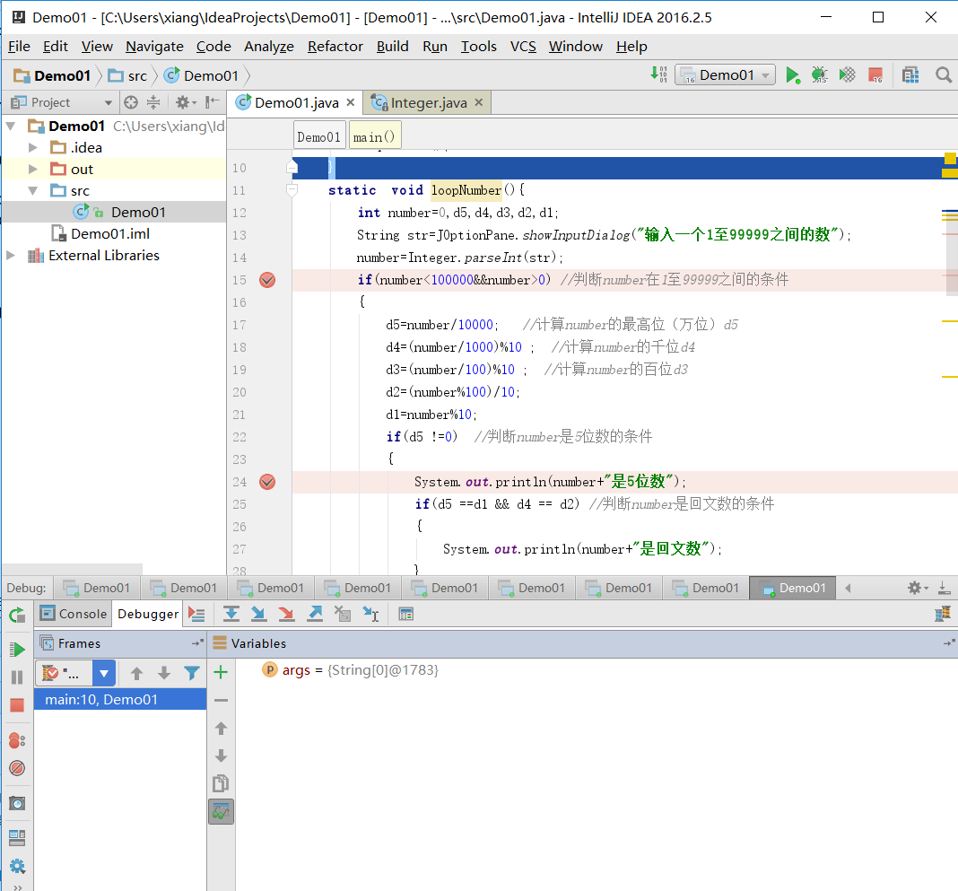Click the main() structure breadcrumb

pos(375,137)
